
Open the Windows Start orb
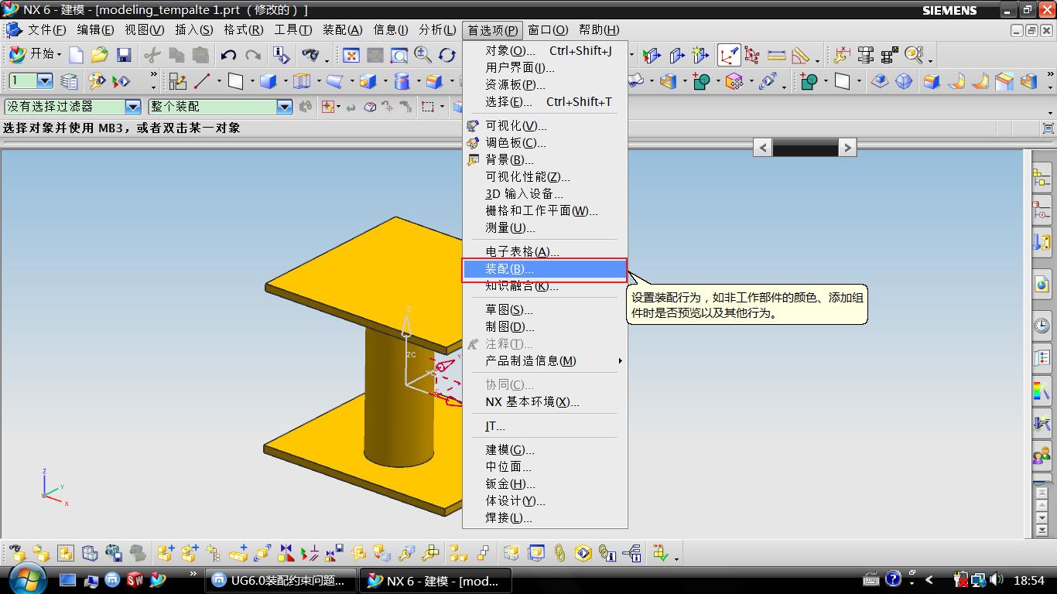tap(26, 579)
